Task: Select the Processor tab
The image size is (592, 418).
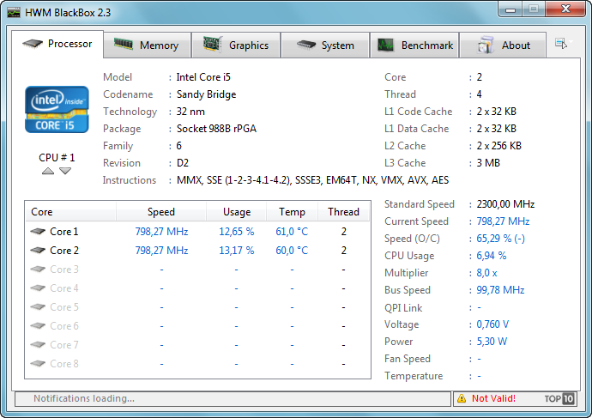Action: pyautogui.click(x=57, y=44)
